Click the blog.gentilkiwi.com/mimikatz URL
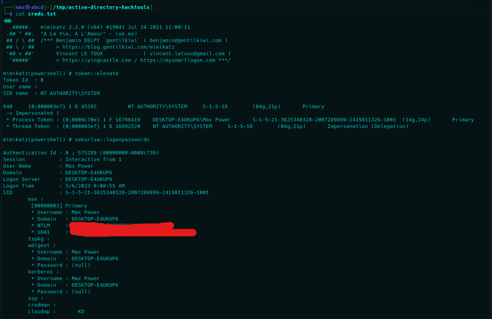 119,47
